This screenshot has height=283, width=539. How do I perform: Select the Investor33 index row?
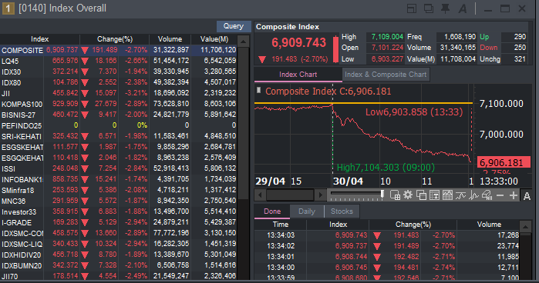point(119,211)
